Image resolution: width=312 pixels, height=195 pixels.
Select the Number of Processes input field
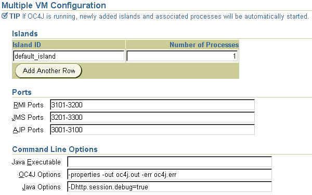coord(182,56)
